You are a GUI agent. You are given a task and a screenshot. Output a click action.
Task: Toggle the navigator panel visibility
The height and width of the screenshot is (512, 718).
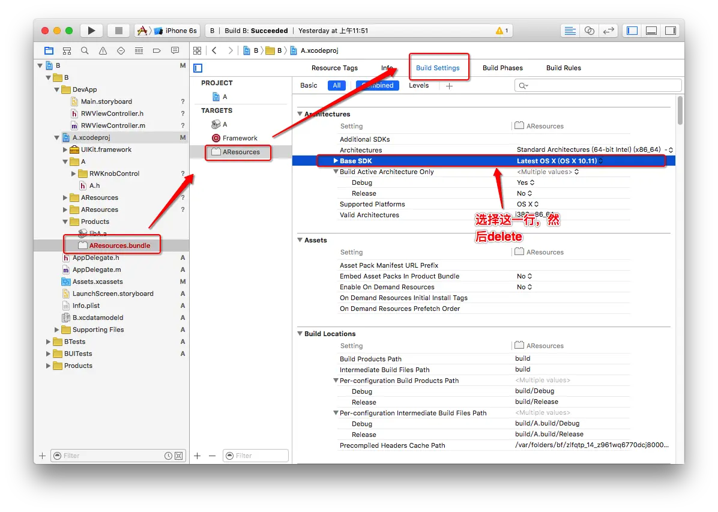(632, 31)
